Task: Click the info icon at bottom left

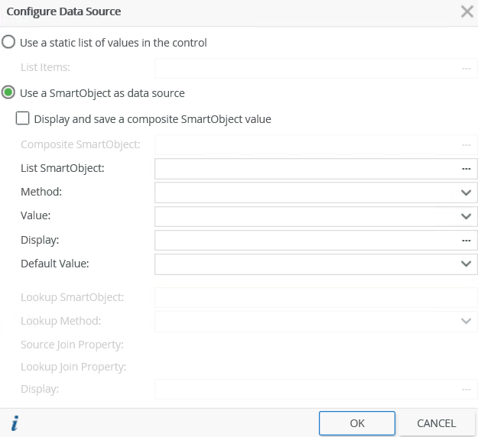Action: [x=14, y=422]
